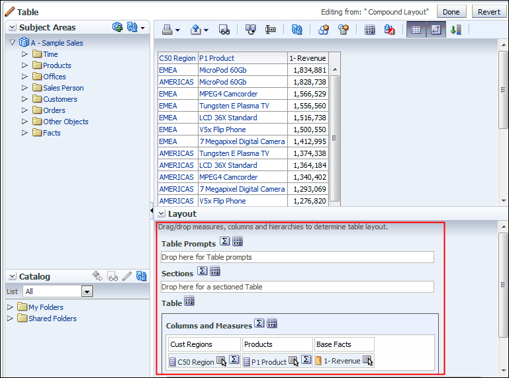Open the Catalog List dropdown showing All
The height and width of the screenshot is (378, 509).
pyautogui.click(x=87, y=291)
